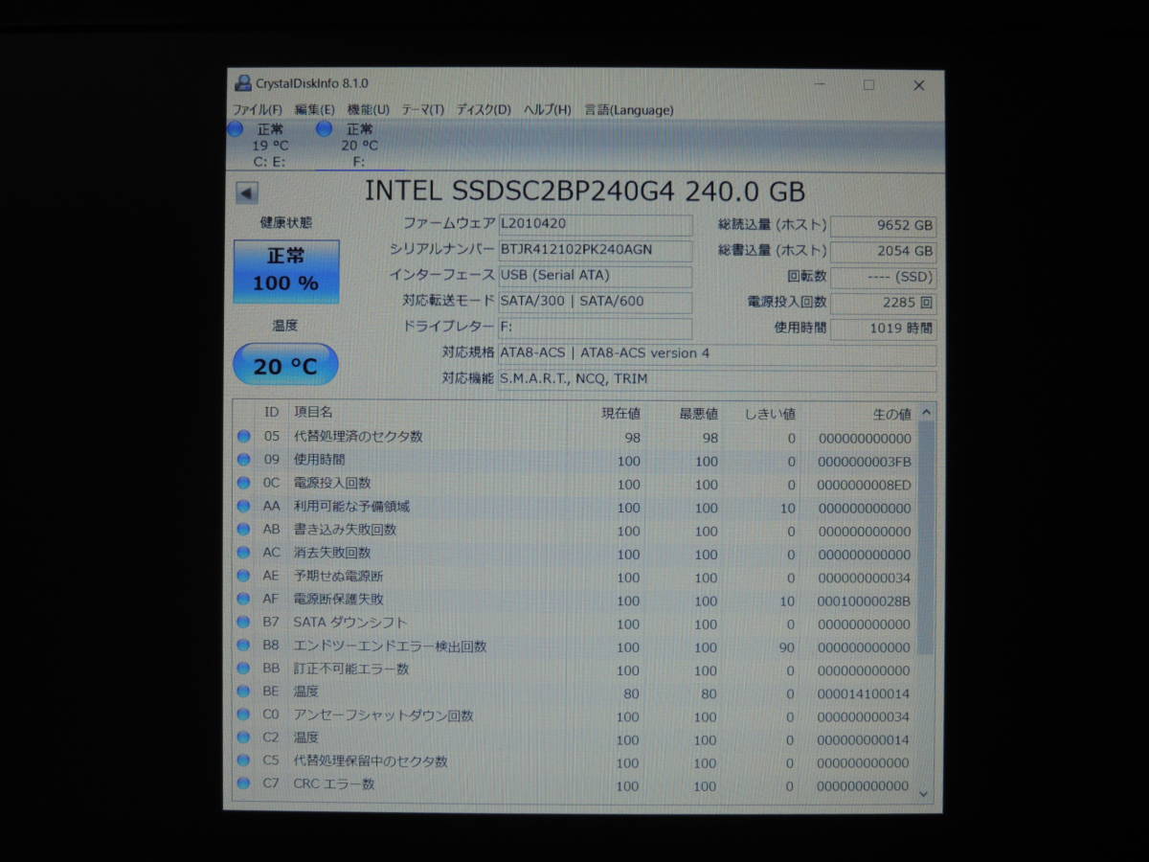Click the 現在値 column header
The width and height of the screenshot is (1149, 862).
(620, 414)
